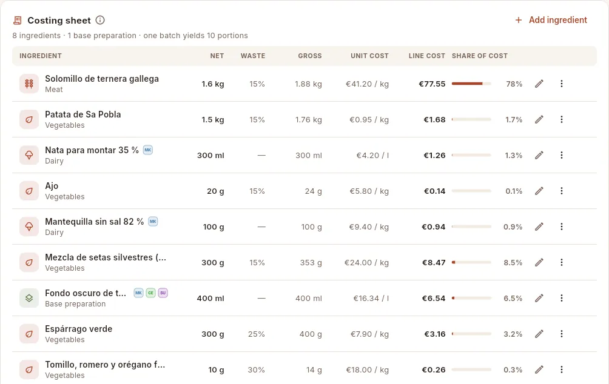Edit the Patata de Sa Pobla row

539,119
